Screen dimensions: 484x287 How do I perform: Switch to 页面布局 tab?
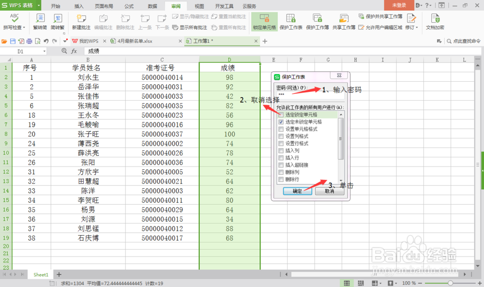tap(104, 6)
